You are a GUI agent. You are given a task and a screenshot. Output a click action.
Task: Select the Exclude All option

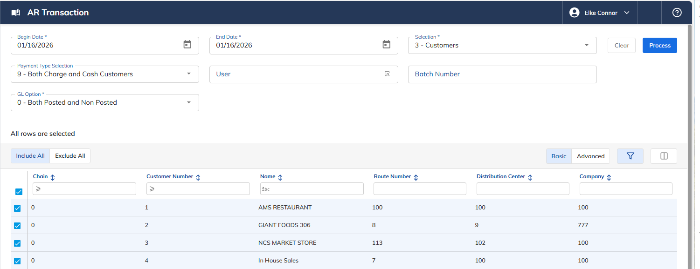click(x=70, y=156)
